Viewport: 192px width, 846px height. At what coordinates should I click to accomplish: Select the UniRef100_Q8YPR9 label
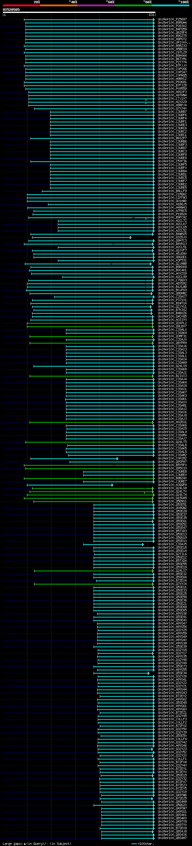[172, 343]
